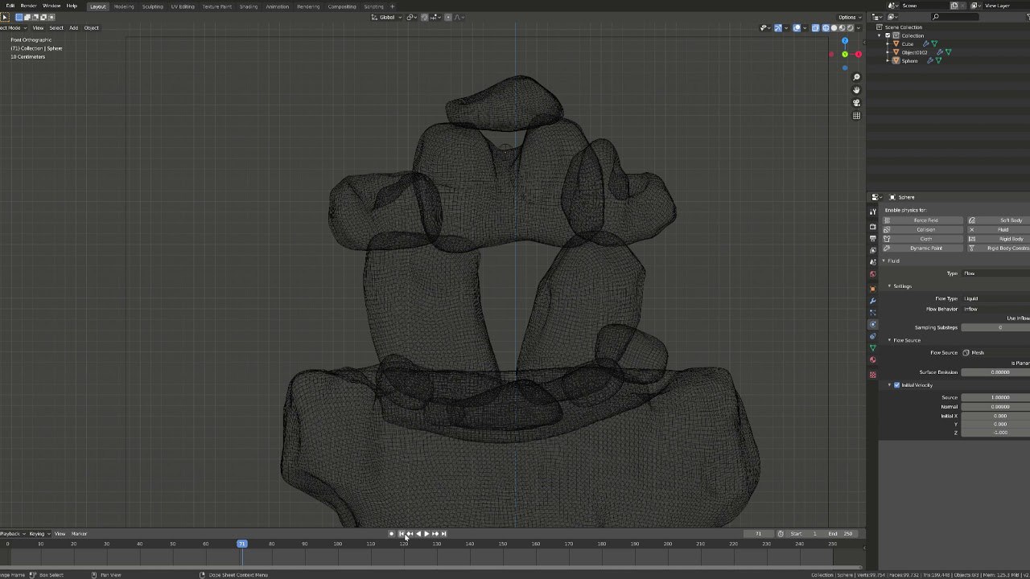This screenshot has height=579, width=1030.
Task: Toggle show gizmos button
Action: 778,28
